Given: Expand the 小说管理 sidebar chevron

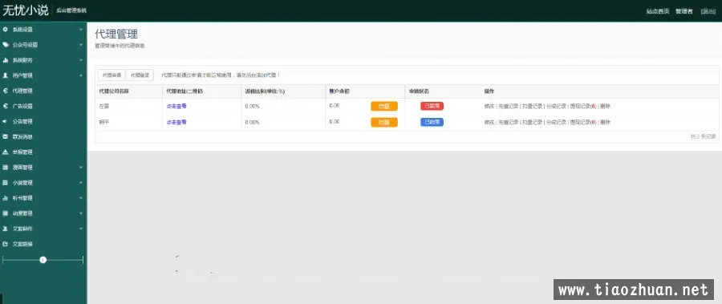Looking at the screenshot, I should (x=81, y=183).
